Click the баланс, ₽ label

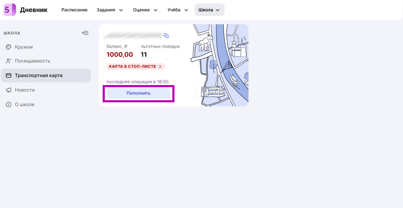click(x=117, y=47)
